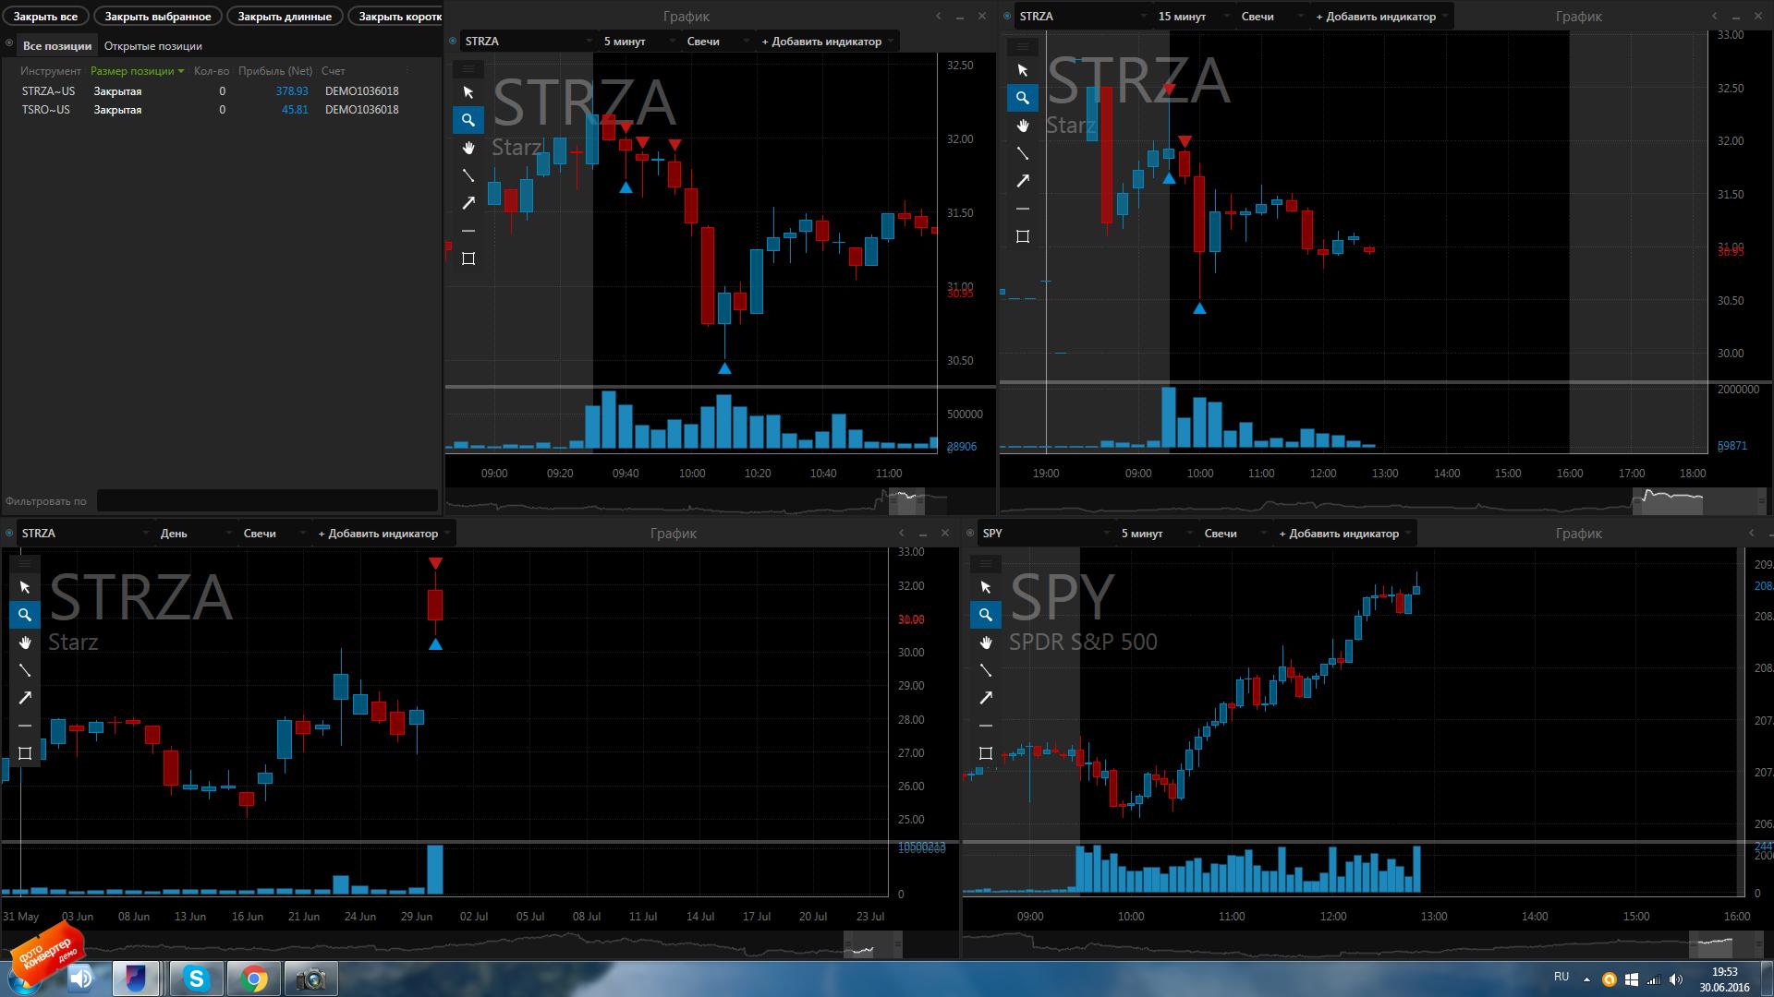The height and width of the screenshot is (997, 1774).
Task: Select the hand pan tool in SPY chart
Action: click(x=986, y=643)
